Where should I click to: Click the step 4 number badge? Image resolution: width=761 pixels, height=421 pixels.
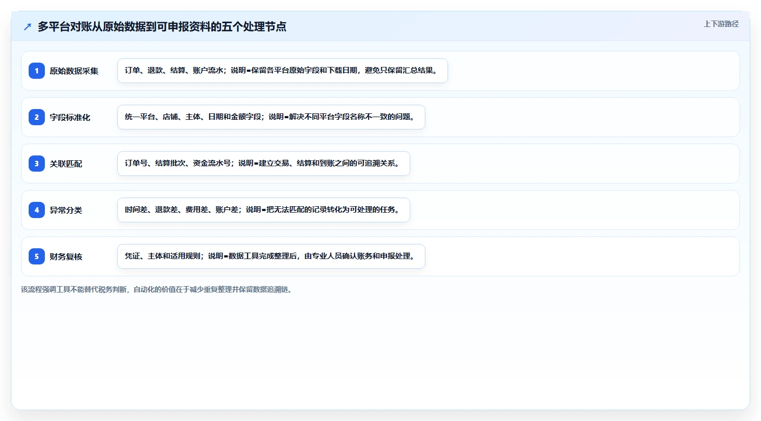tap(37, 210)
